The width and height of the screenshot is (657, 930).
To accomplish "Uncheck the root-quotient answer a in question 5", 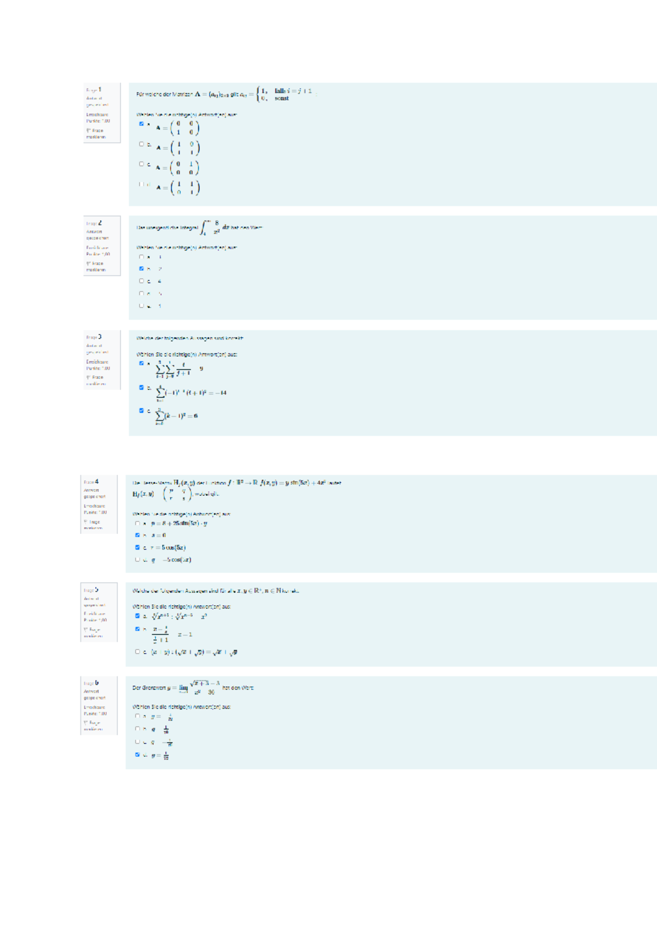I will pyautogui.click(x=137, y=616).
